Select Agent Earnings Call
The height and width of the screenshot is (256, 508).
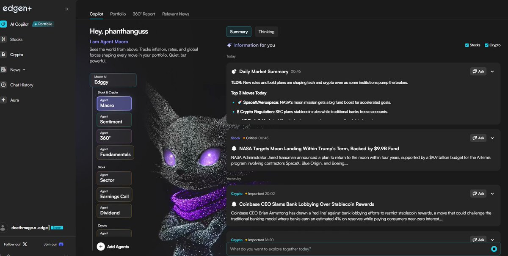click(114, 195)
